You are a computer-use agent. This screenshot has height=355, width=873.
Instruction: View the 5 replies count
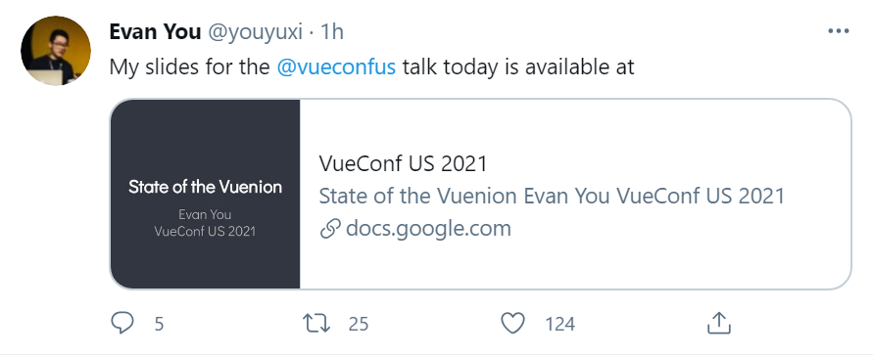point(160,324)
